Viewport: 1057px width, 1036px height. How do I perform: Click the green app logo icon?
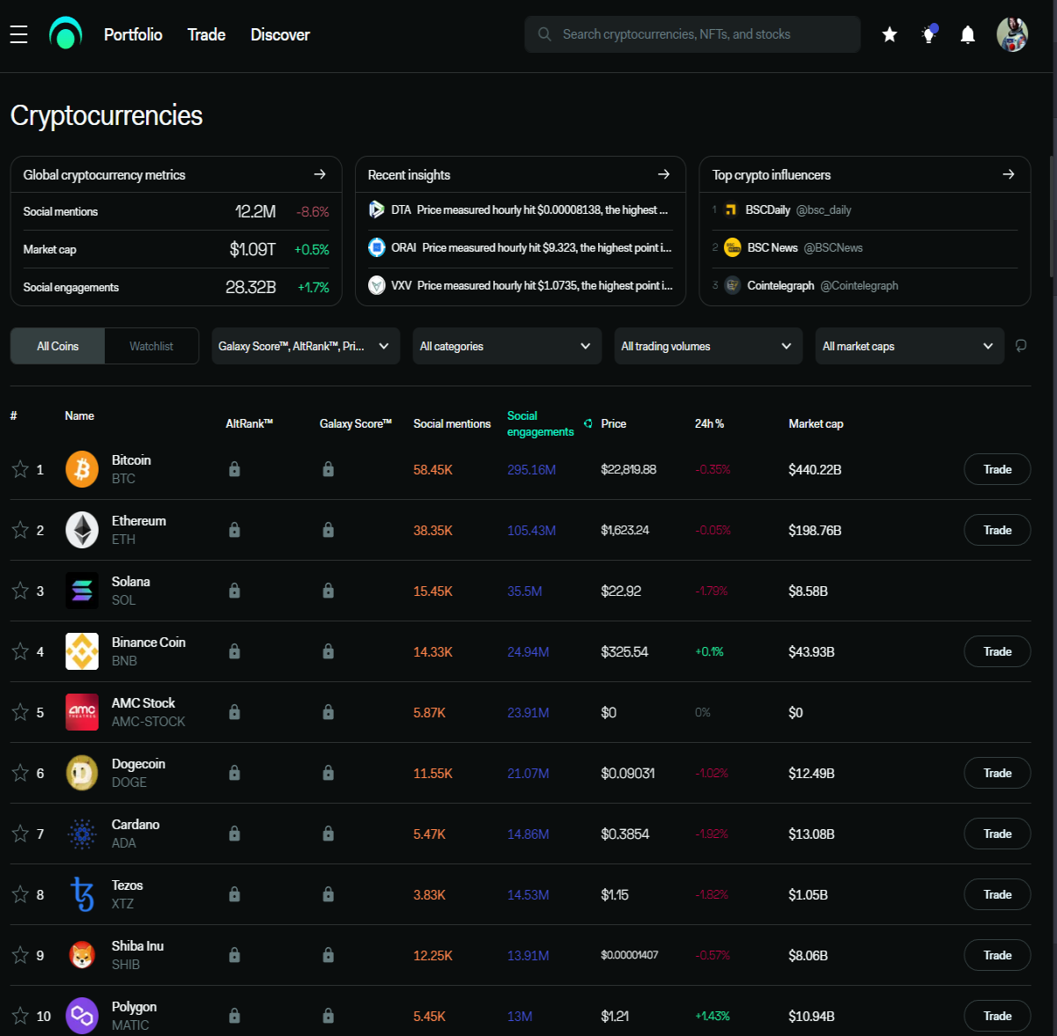pyautogui.click(x=65, y=33)
